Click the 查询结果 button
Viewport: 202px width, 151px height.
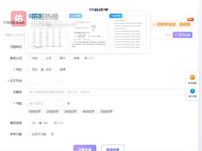tap(112, 149)
